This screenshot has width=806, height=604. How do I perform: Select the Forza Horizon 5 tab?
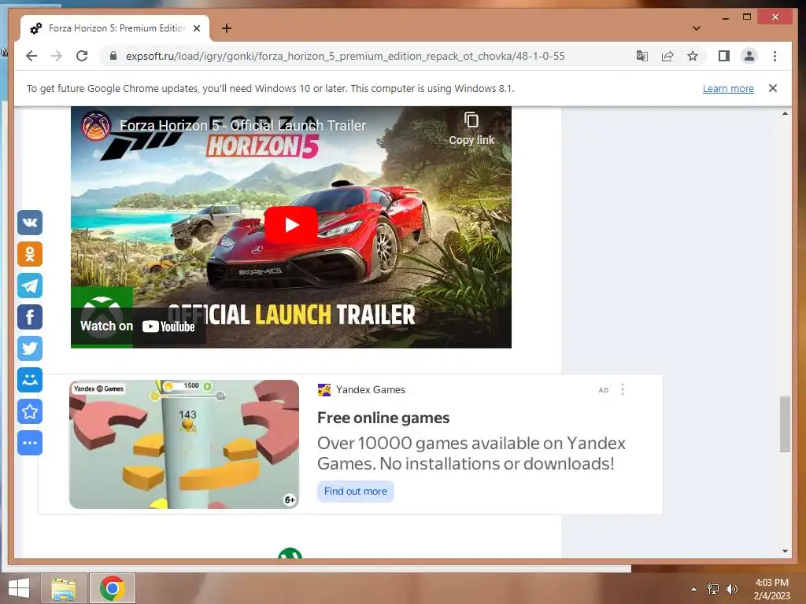115,28
